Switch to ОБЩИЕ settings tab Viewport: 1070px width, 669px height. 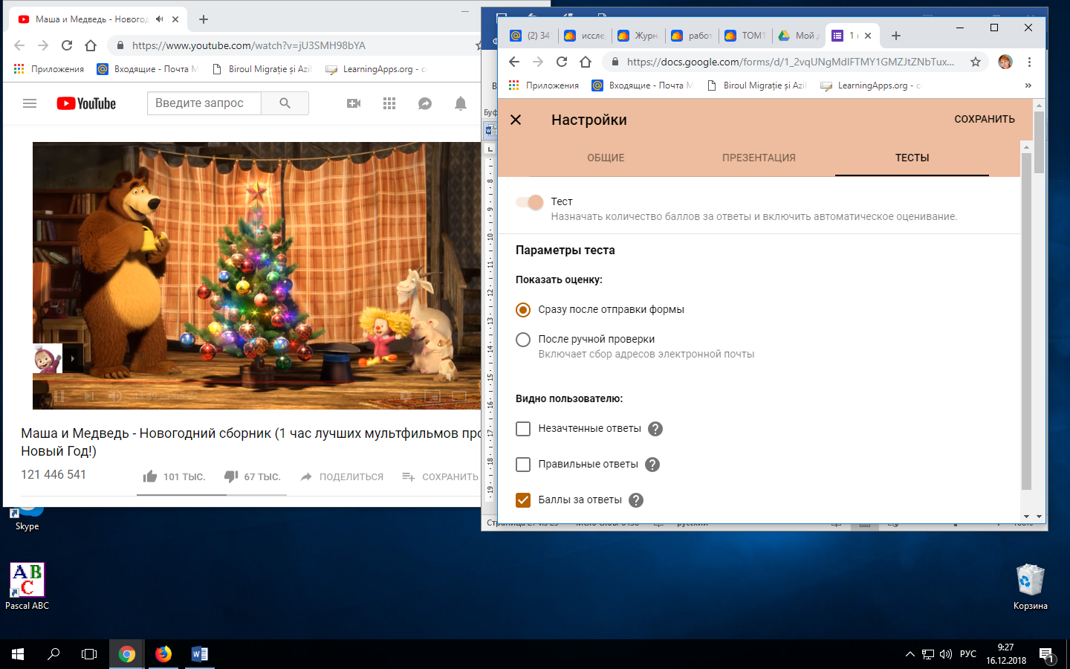[x=606, y=158]
